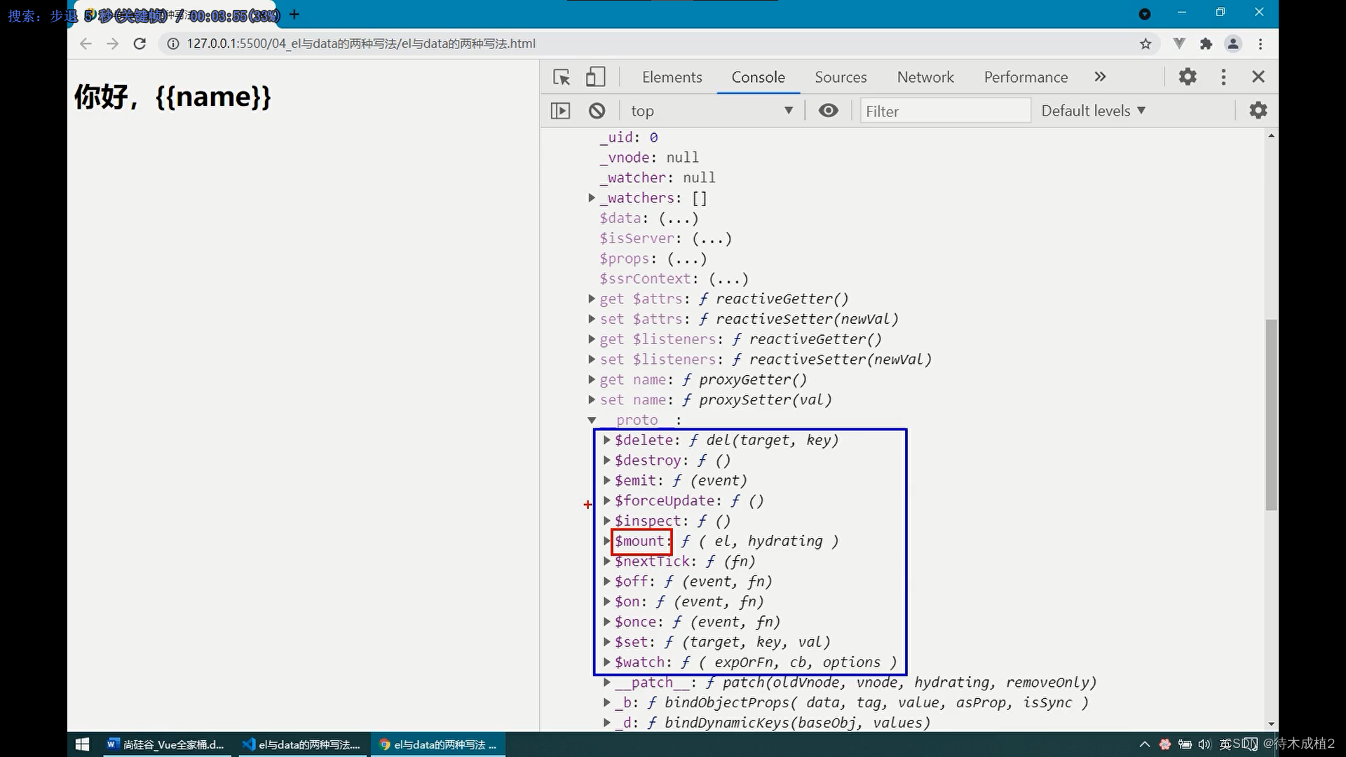Image resolution: width=1346 pixels, height=757 pixels.
Task: Evaluate the $ssrContext (...) getter
Action: point(729,279)
